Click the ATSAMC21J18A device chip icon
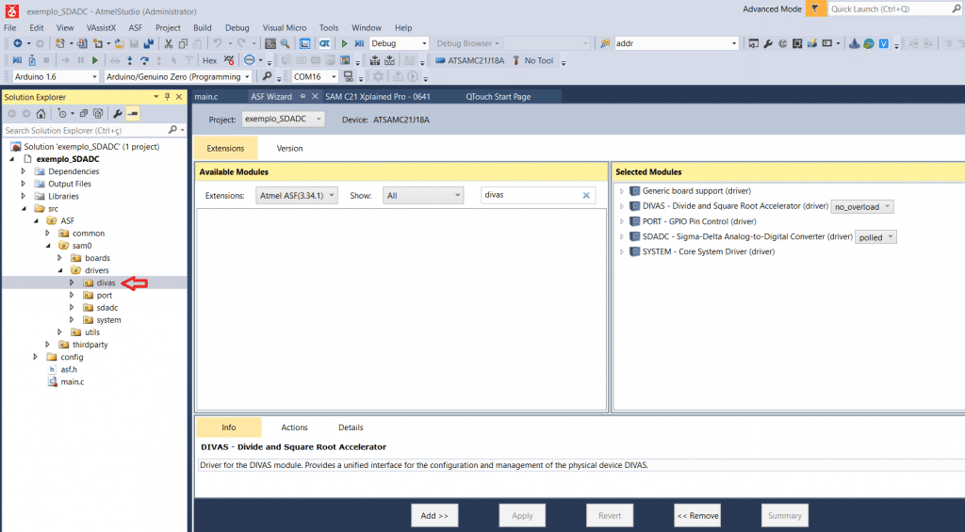This screenshot has width=965, height=532. [x=441, y=60]
